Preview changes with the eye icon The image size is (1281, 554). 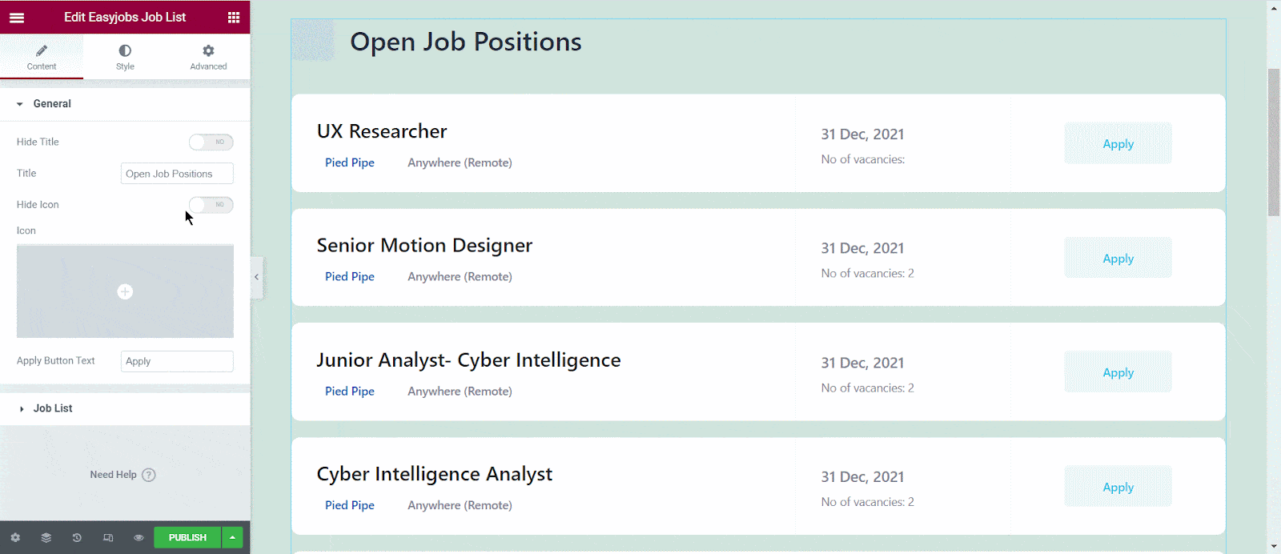138,537
